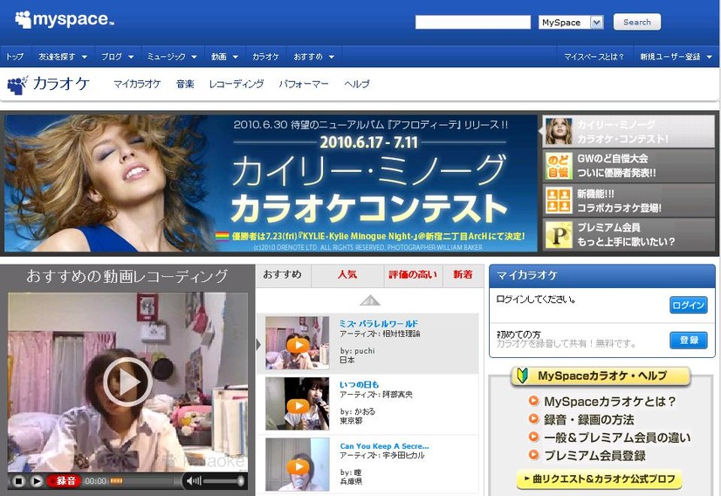This screenshot has height=496, width=721.
Task: Click the トップ navigation item
Action: [x=15, y=57]
